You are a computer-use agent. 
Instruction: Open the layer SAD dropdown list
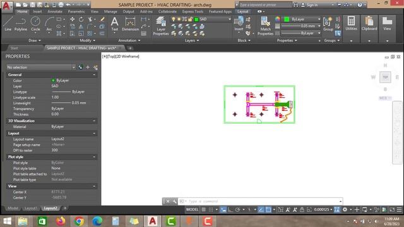coord(230,20)
